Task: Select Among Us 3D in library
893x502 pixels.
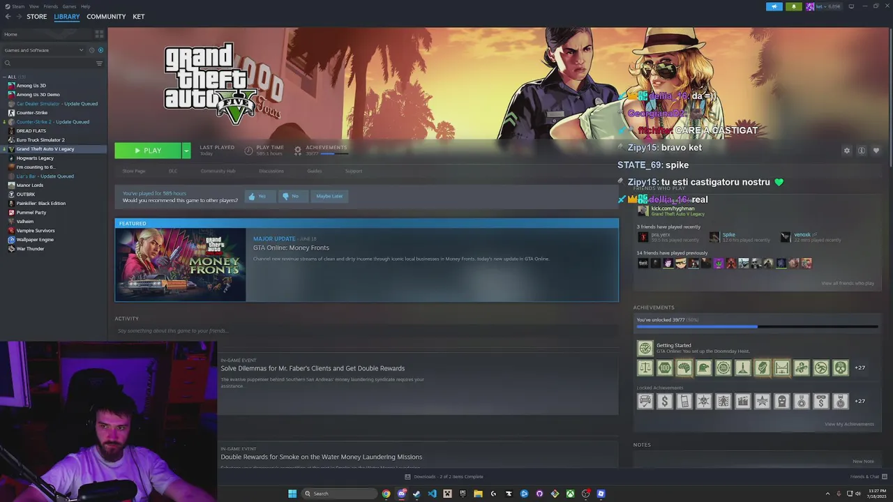Action: (31, 86)
